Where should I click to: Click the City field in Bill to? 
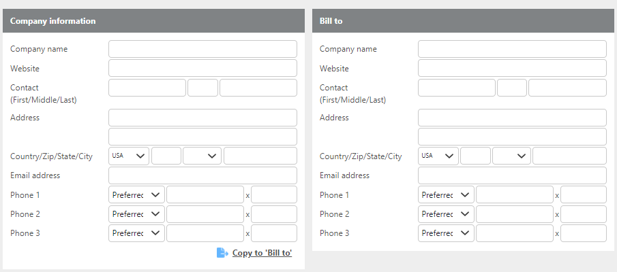569,156
